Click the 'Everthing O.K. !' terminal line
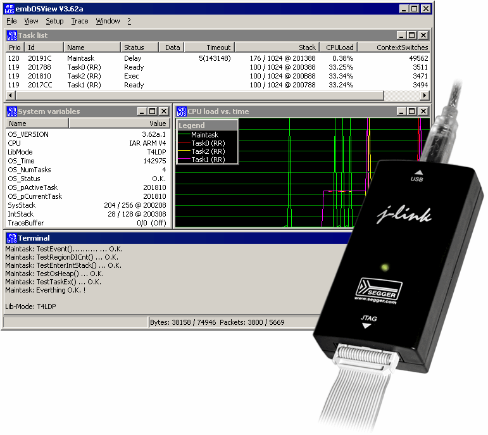488x435 pixels. click(46, 290)
